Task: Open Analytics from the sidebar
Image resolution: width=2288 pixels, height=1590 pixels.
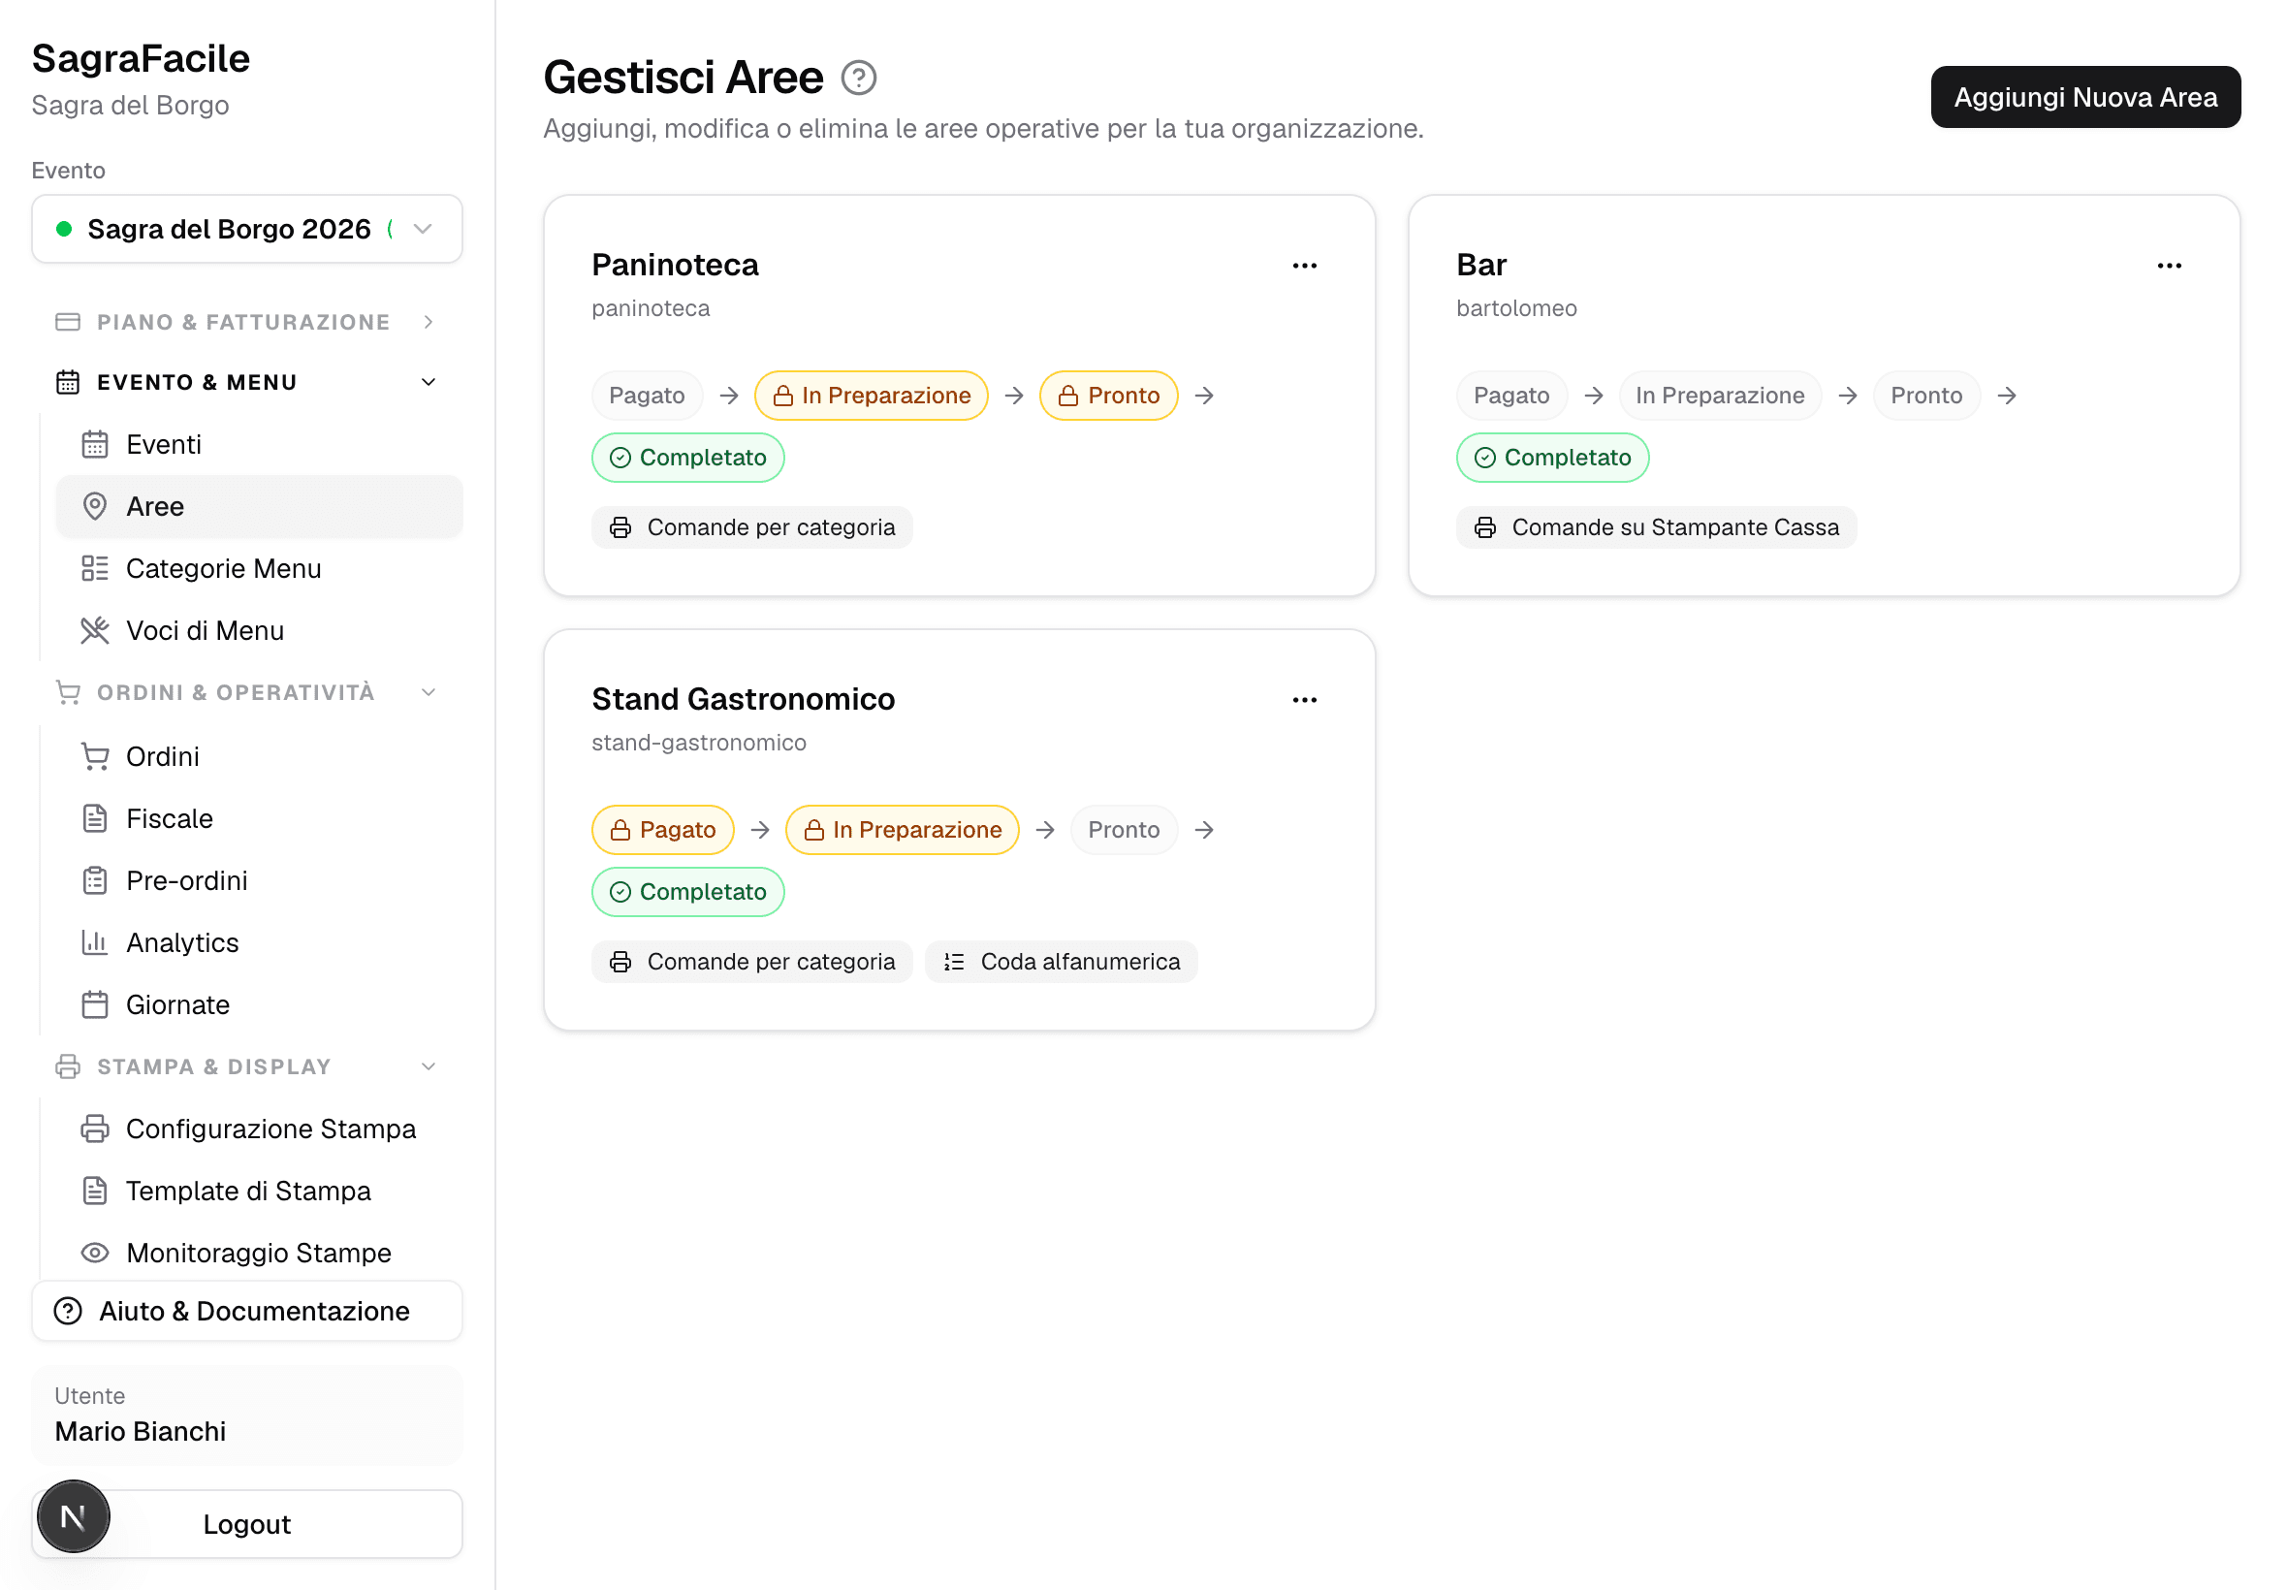Action: tap(259, 942)
